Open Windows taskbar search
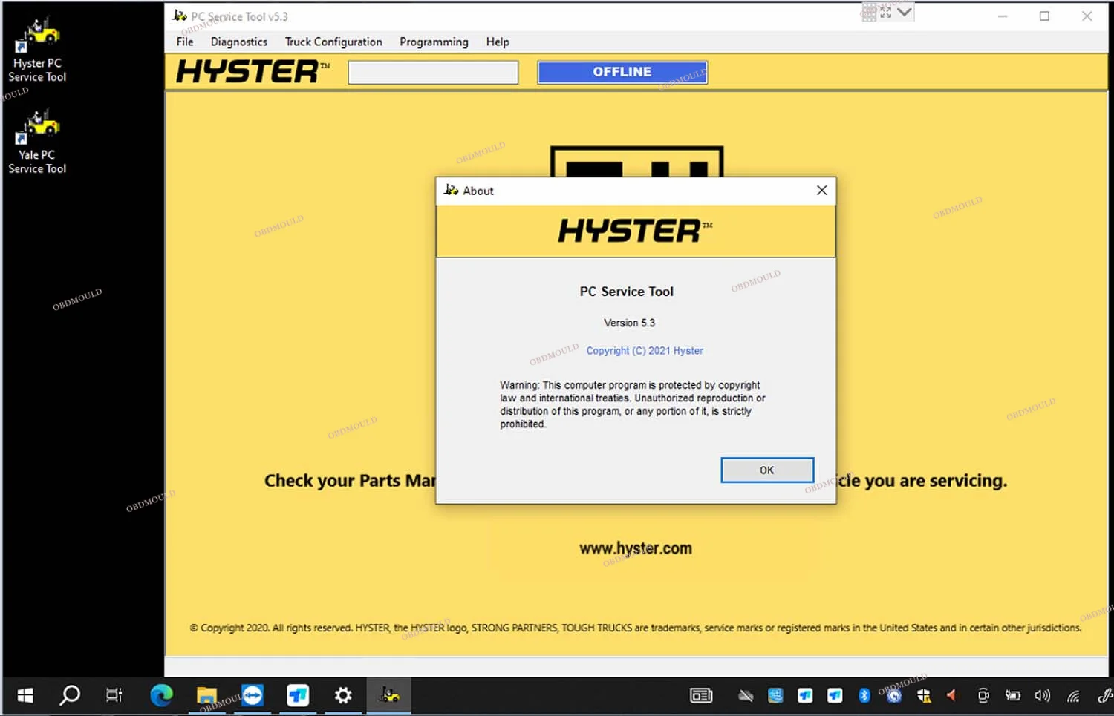The image size is (1114, 716). 70,695
